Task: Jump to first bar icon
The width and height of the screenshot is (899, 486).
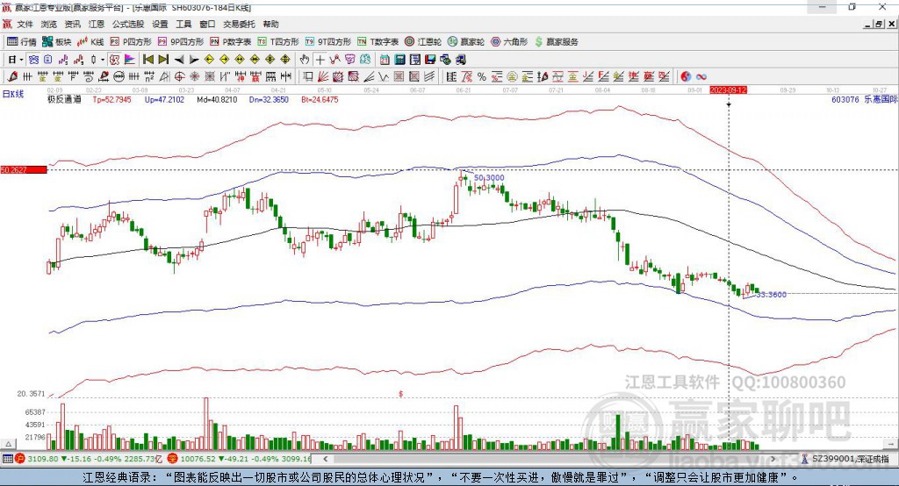Action: tap(147, 60)
